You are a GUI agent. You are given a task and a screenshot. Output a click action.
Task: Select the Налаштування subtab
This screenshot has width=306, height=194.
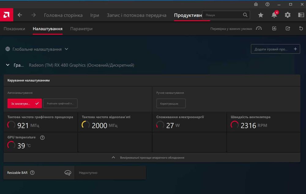pyautogui.click(x=48, y=29)
